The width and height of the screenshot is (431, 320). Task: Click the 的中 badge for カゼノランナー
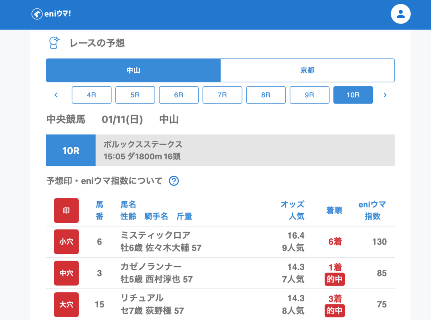335,279
